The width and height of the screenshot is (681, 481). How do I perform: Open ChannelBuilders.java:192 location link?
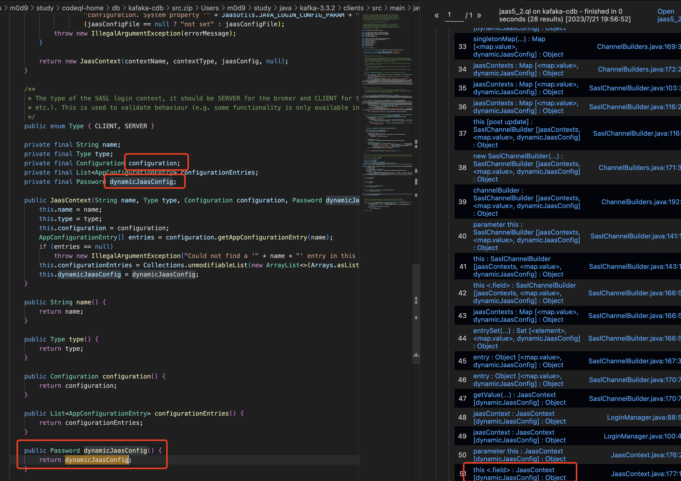click(x=641, y=202)
